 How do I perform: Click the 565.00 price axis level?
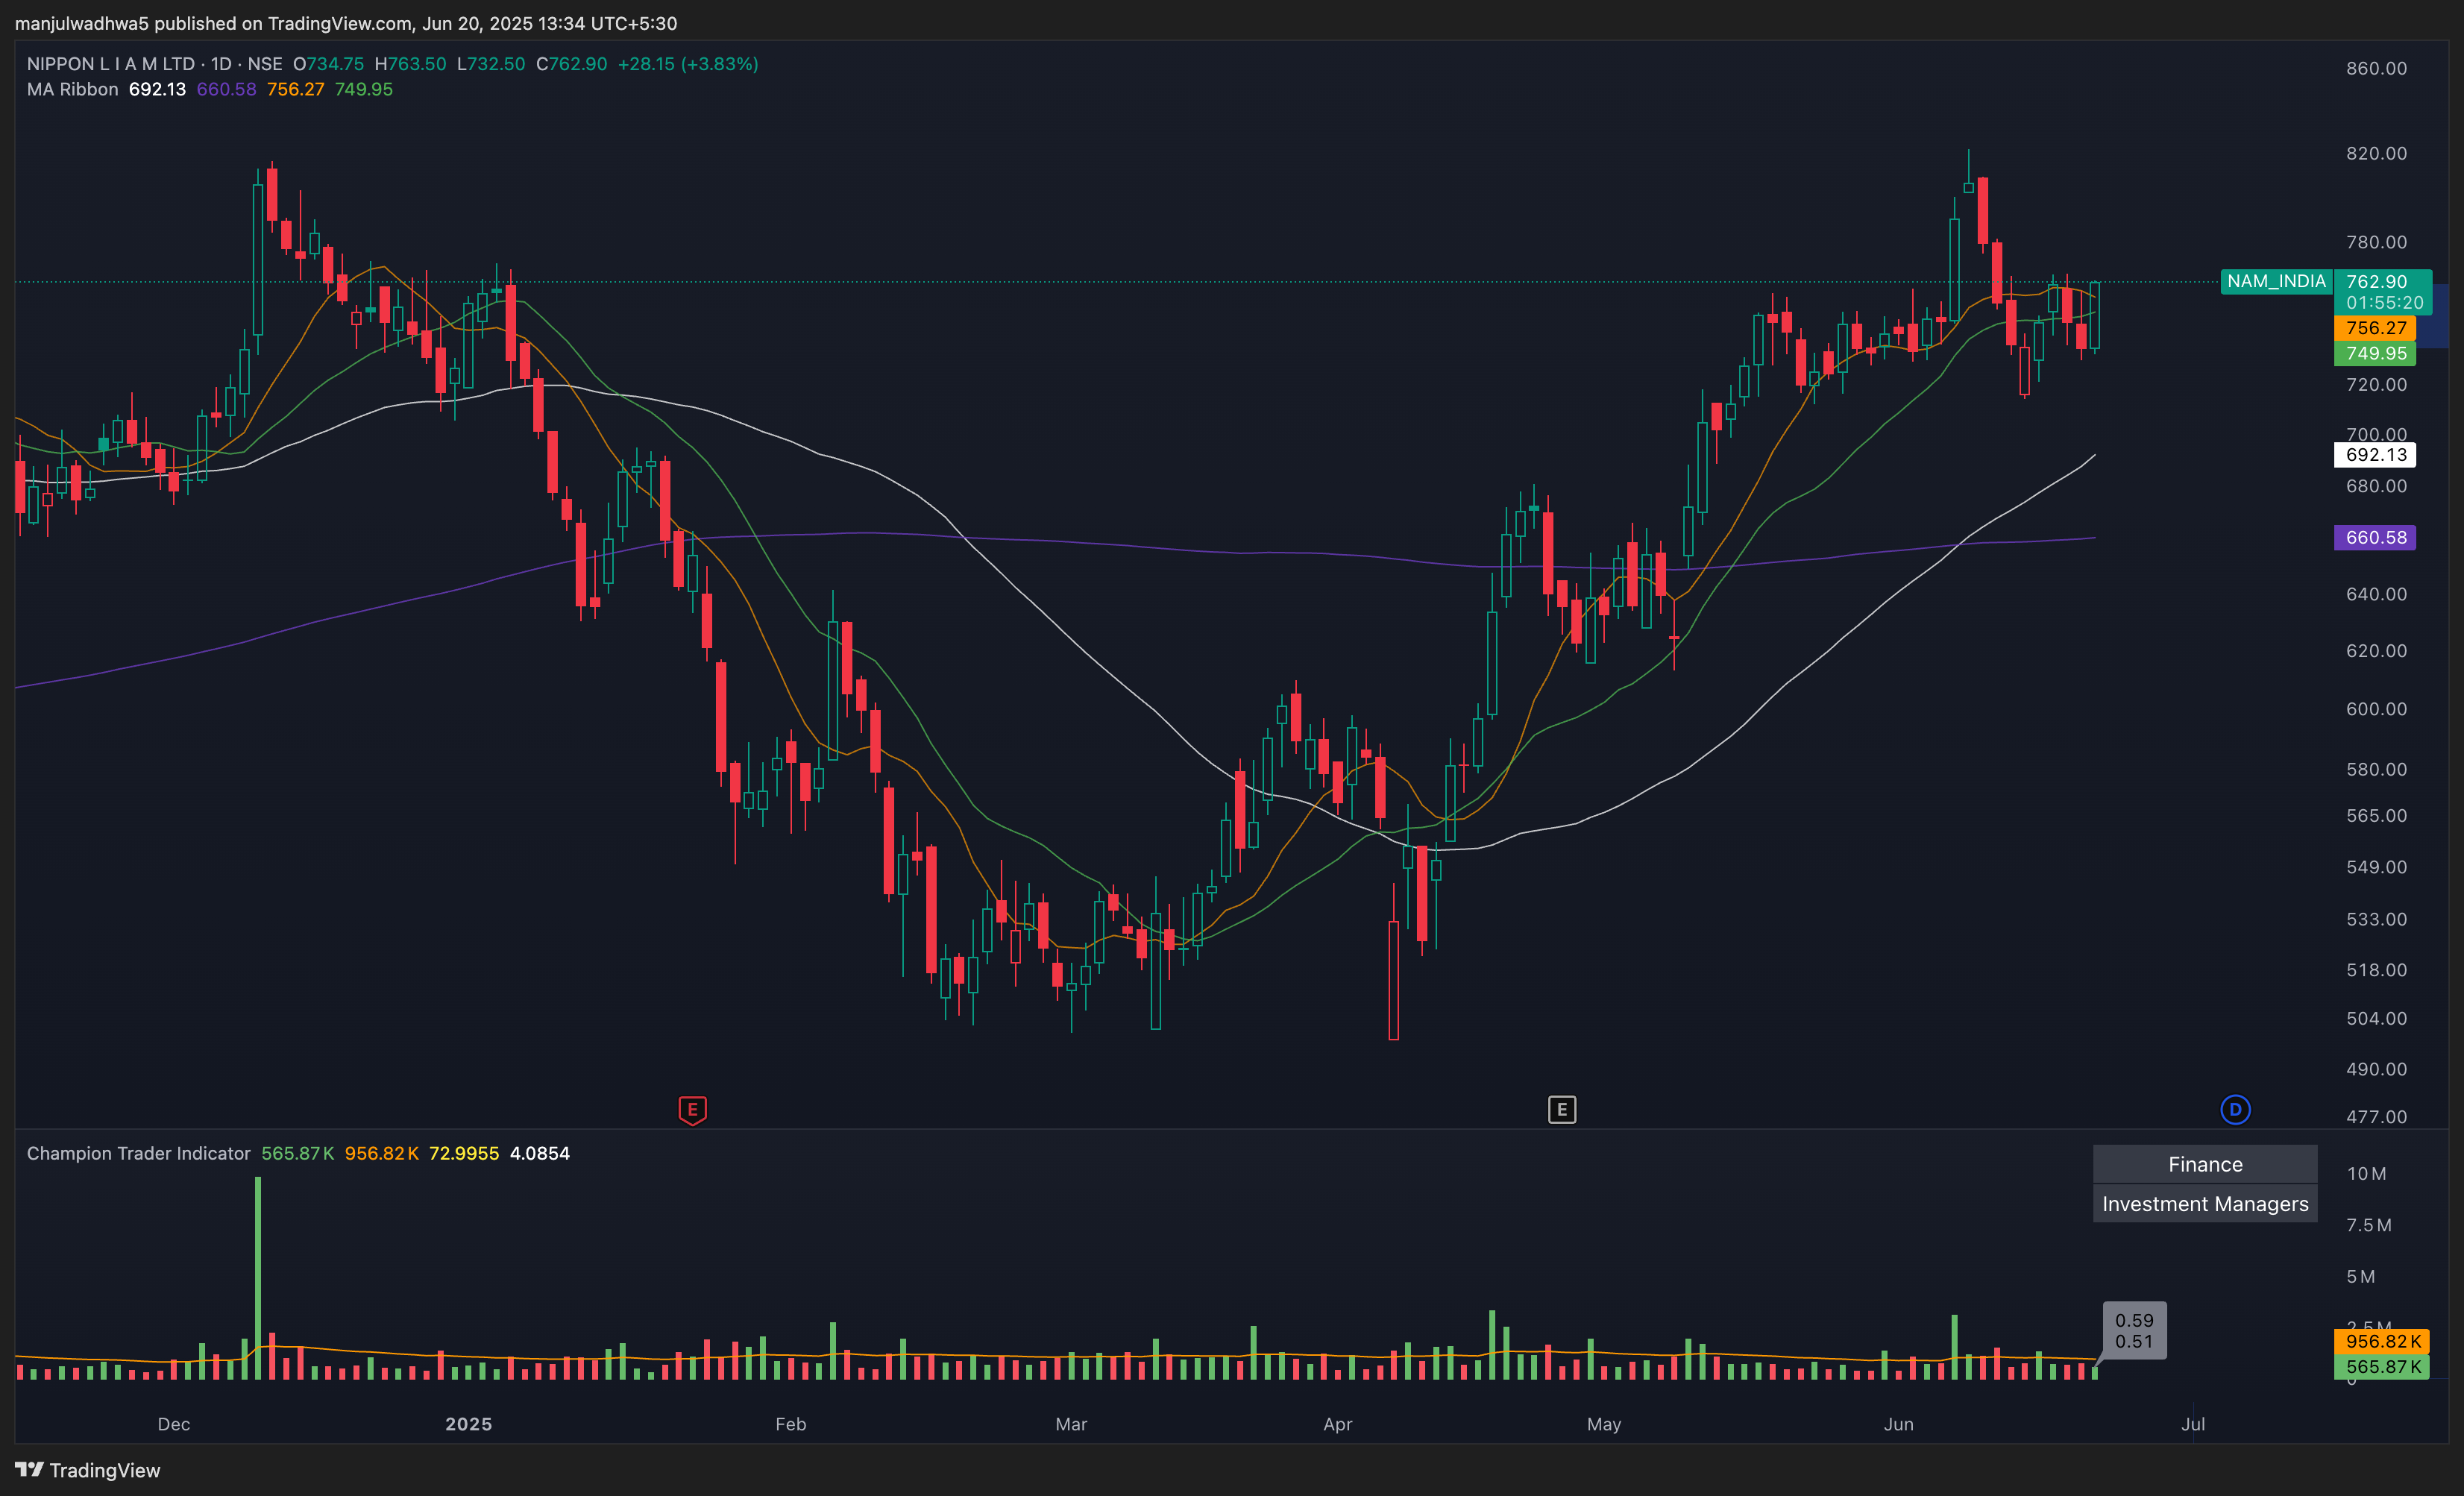click(2376, 816)
